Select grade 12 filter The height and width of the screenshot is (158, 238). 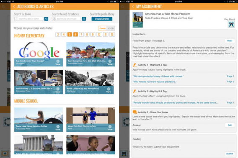click(112, 34)
